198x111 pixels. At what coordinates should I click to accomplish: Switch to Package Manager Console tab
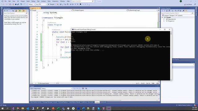(50, 102)
